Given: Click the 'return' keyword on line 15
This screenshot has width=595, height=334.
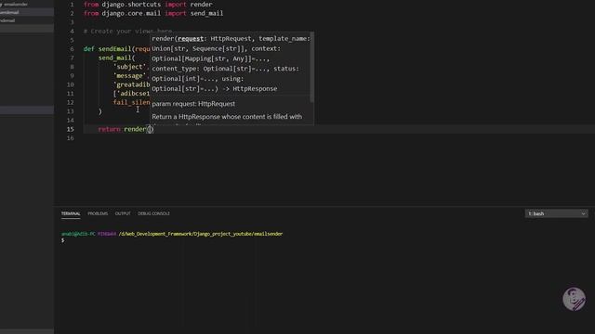Looking at the screenshot, I should (x=110, y=129).
